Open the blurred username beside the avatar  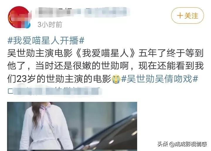click(x=82, y=13)
